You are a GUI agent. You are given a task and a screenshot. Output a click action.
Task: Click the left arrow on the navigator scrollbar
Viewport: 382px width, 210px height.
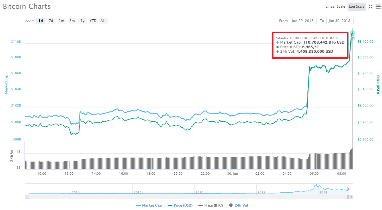coord(27,197)
